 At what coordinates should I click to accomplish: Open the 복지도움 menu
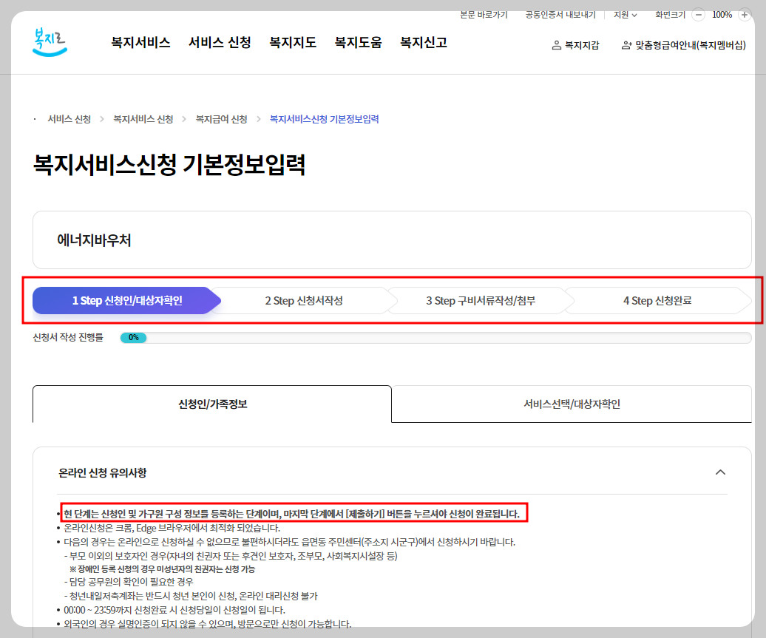(x=357, y=42)
